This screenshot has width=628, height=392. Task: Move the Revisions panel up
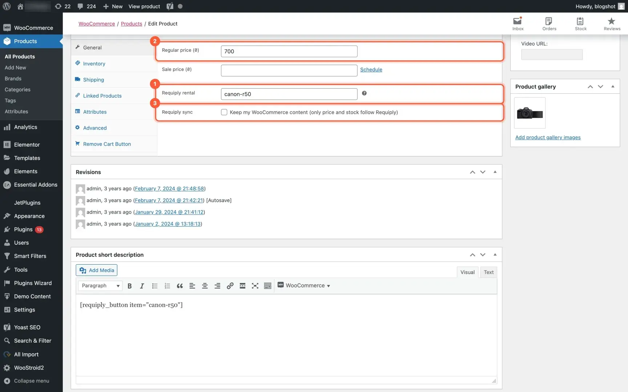point(472,172)
